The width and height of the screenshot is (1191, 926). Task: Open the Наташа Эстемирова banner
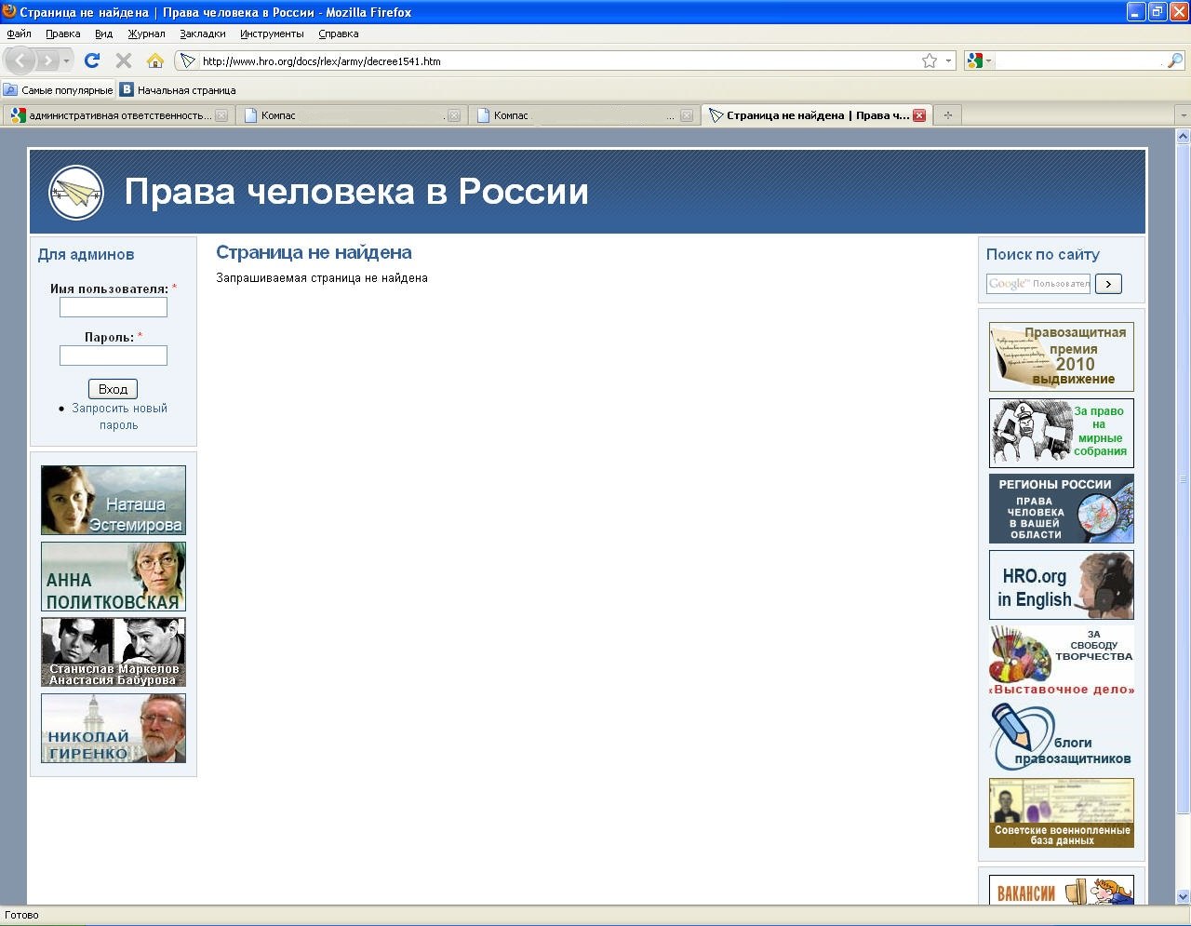114,501
